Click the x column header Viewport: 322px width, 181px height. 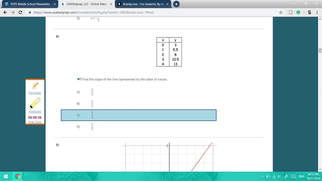pos(163,40)
